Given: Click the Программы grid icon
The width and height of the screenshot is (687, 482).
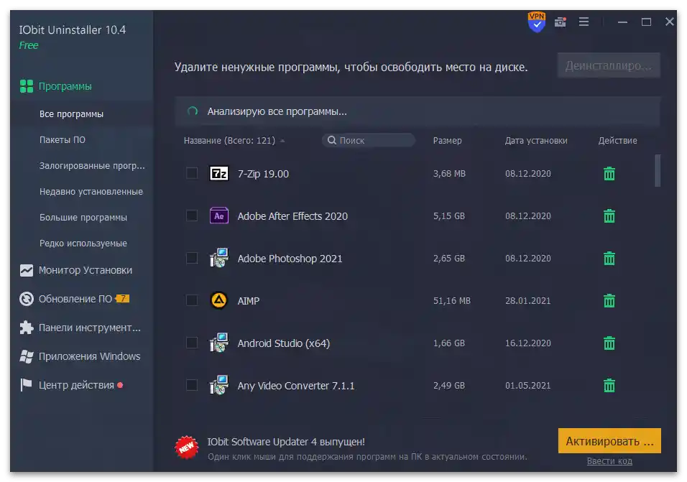Looking at the screenshot, I should (27, 86).
